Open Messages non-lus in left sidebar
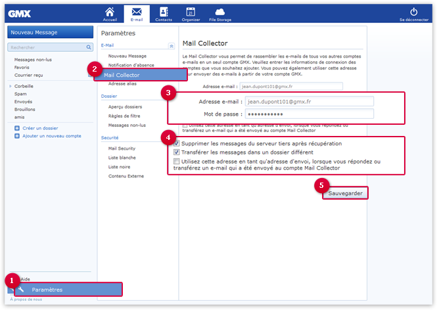This screenshot has height=310, width=437. 33,60
